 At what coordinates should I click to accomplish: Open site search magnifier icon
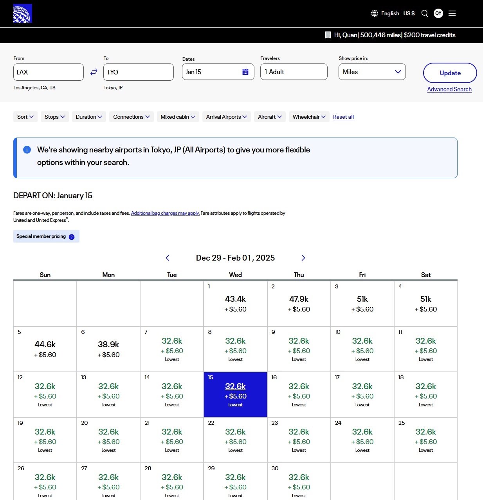(425, 13)
